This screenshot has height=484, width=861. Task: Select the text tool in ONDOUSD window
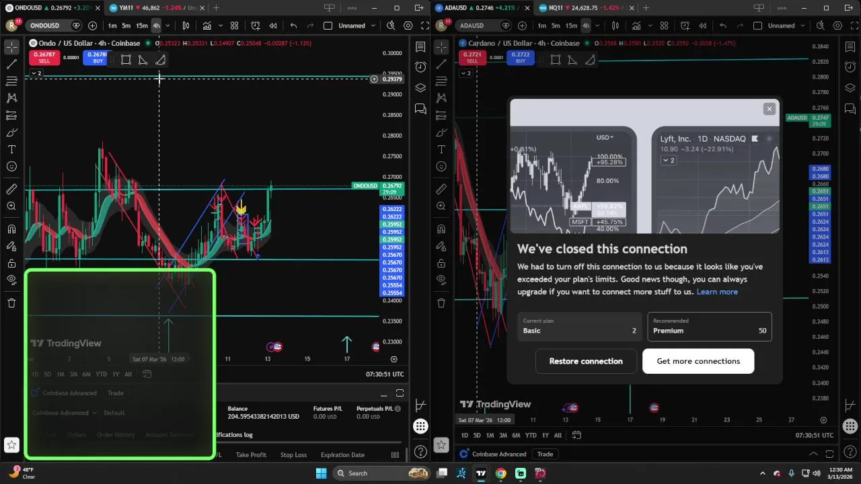click(x=11, y=149)
